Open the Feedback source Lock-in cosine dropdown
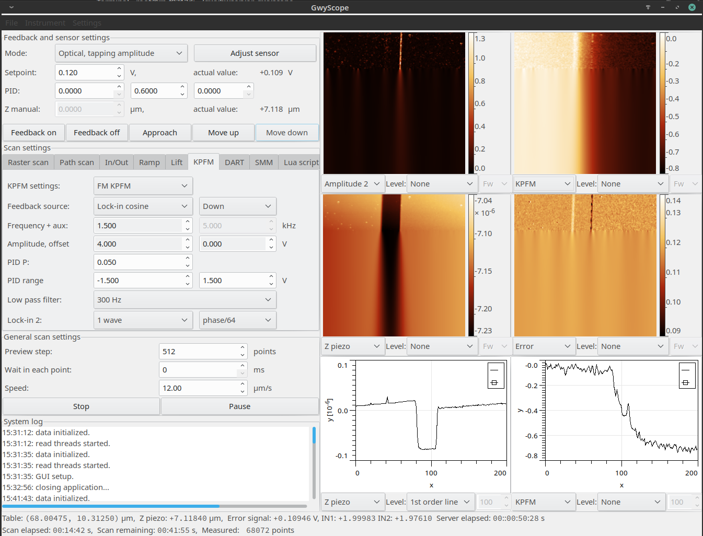The image size is (703, 536). pos(143,206)
